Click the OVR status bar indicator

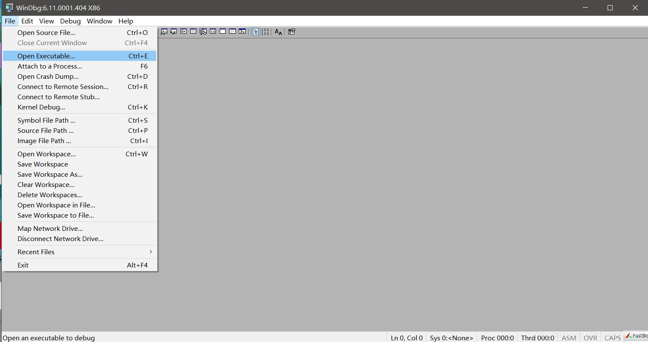click(591, 338)
